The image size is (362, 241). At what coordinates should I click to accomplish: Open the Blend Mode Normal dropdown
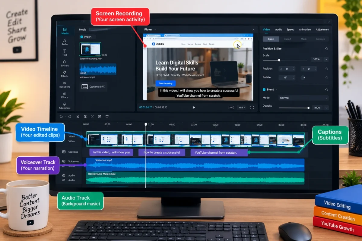pyautogui.click(x=303, y=98)
